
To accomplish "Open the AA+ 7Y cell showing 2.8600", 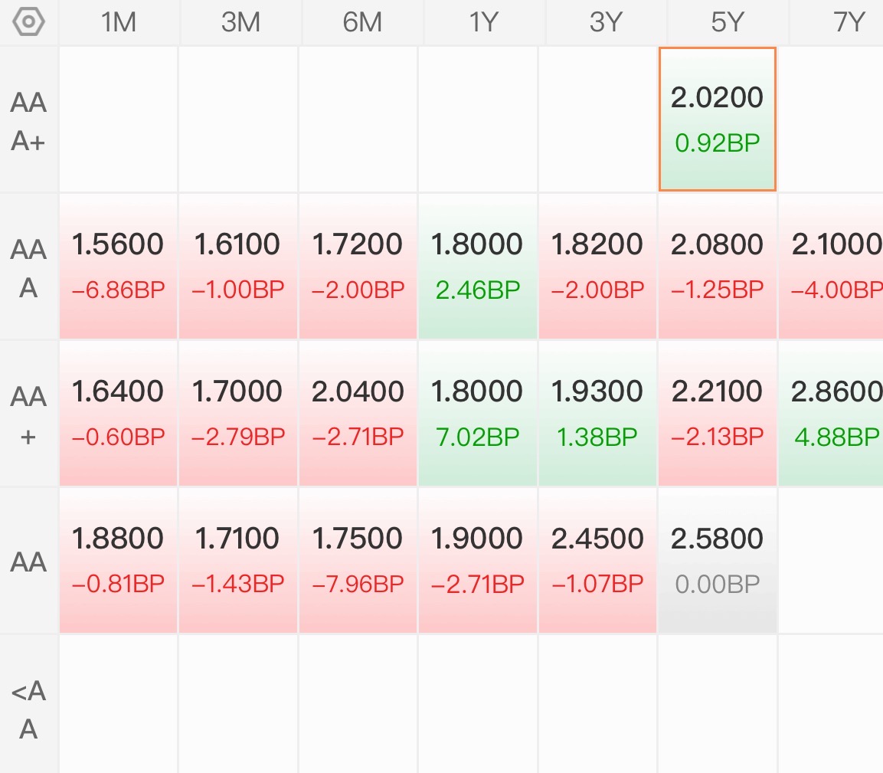I will coord(831,414).
